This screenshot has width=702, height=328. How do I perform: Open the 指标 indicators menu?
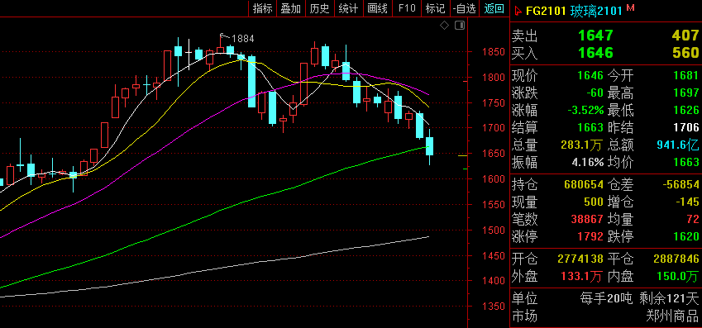pyautogui.click(x=263, y=8)
